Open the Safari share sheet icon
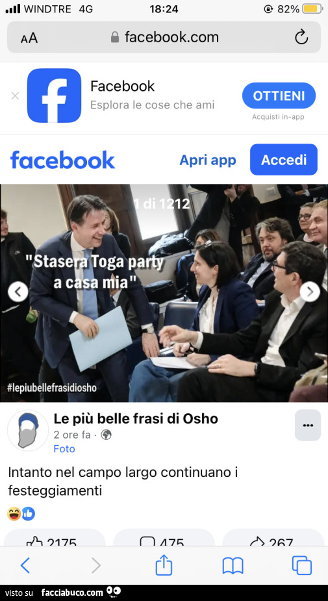The height and width of the screenshot is (601, 328). point(164,565)
